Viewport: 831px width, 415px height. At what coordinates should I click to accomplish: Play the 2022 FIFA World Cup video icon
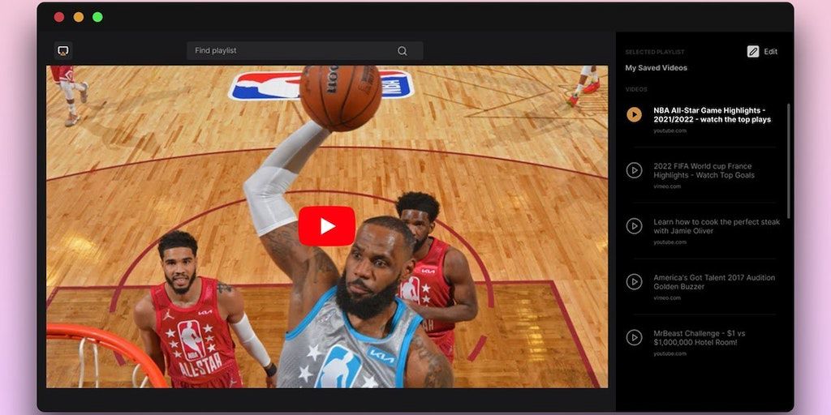[x=634, y=170]
